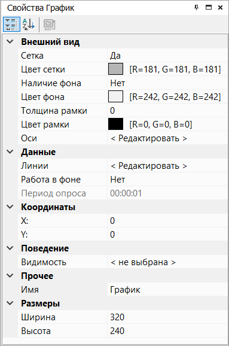Close the Свойства График panel
Screen dimensions: 229x346
(220, 8)
